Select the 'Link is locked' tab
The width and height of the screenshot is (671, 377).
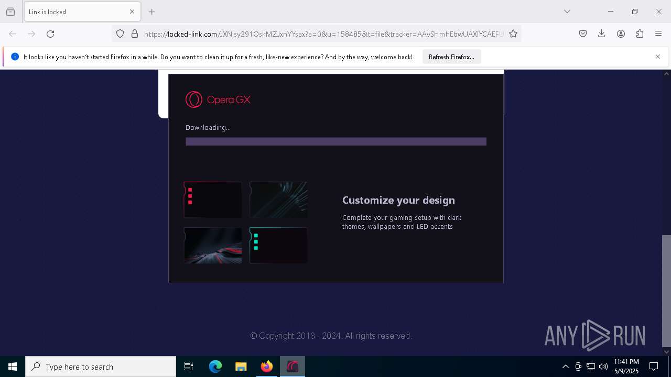[82, 12]
